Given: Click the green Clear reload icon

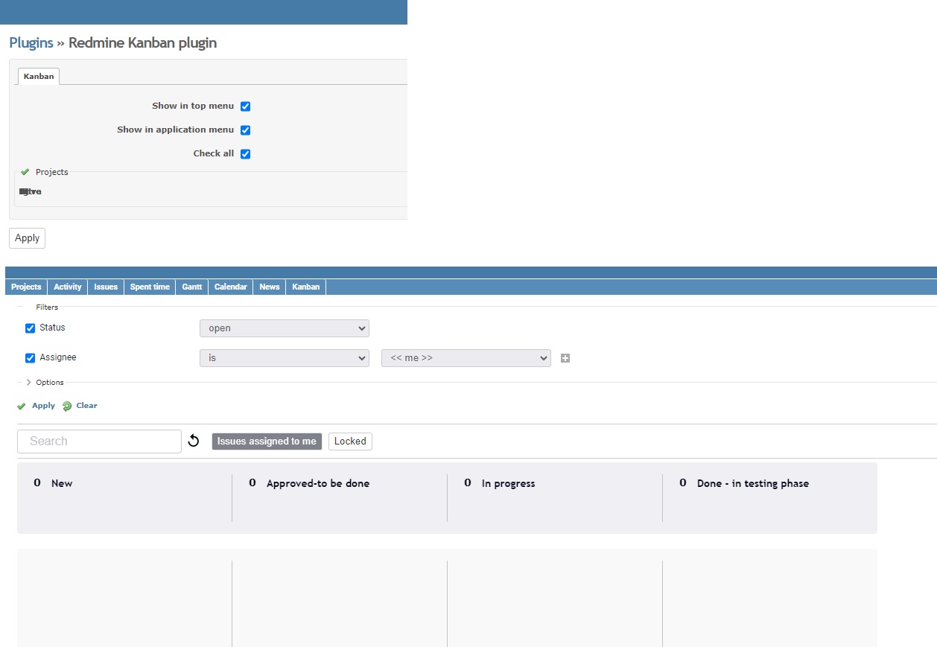Looking at the screenshot, I should [67, 407].
